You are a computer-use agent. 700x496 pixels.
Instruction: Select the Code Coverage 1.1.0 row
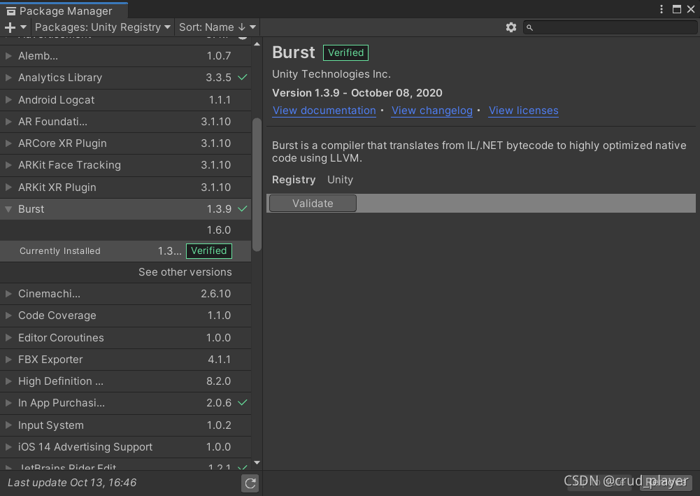tap(125, 316)
